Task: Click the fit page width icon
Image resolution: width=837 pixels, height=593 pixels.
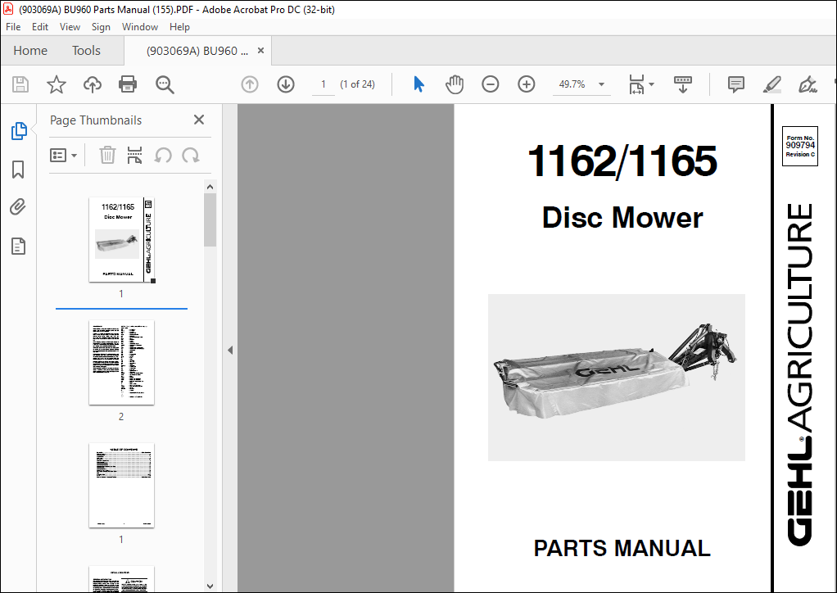Action: click(x=636, y=84)
